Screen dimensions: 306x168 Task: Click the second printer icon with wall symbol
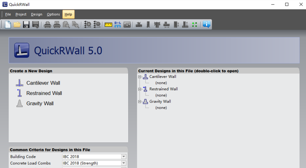(x=57, y=25)
